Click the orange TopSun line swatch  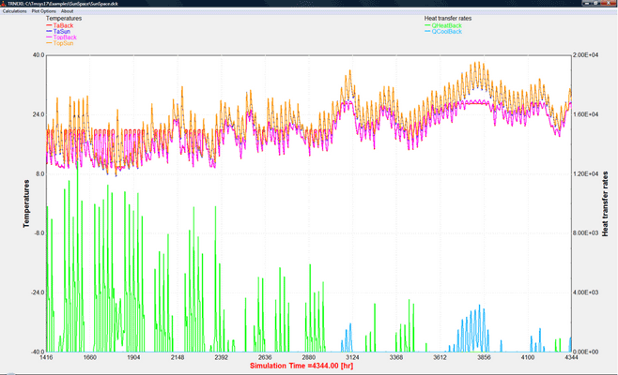pos(49,44)
